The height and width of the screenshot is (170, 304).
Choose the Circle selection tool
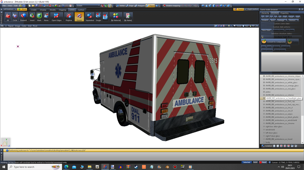coord(15,17)
